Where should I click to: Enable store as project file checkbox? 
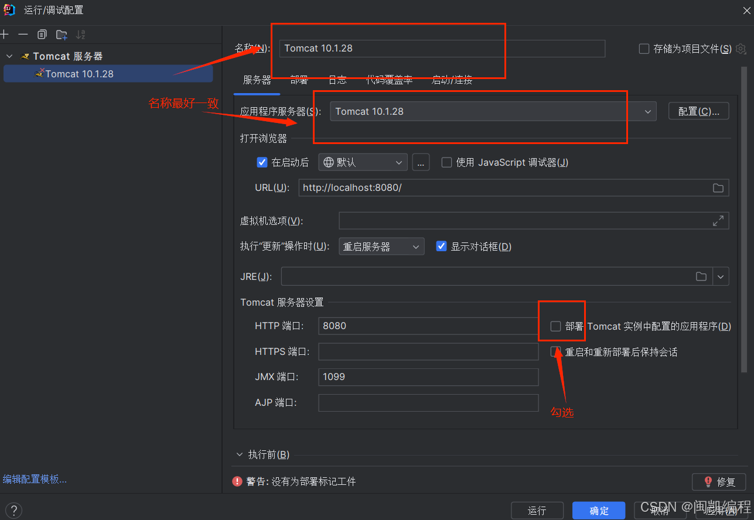(644, 49)
